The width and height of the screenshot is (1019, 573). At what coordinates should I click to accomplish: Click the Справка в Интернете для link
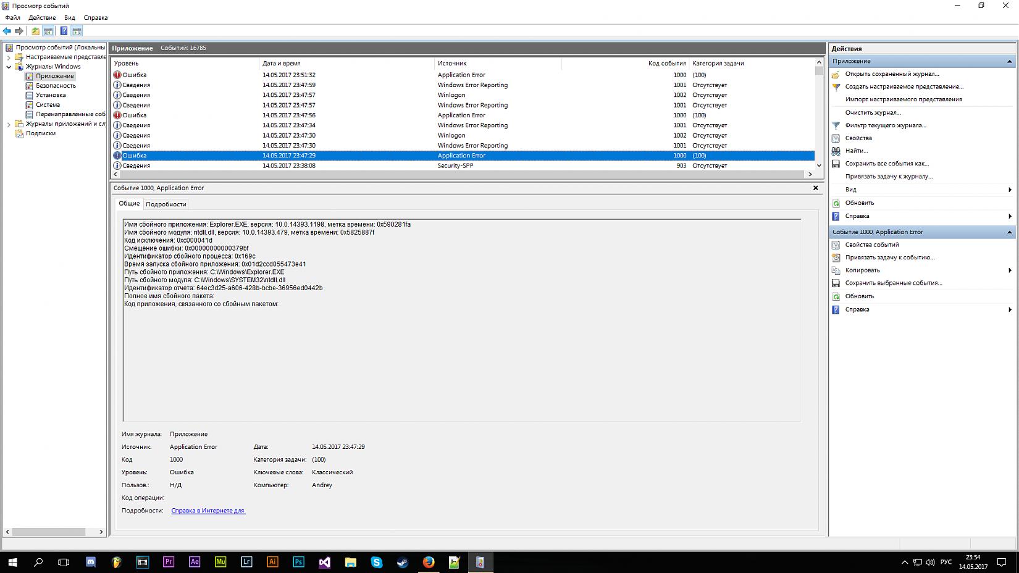tap(208, 511)
